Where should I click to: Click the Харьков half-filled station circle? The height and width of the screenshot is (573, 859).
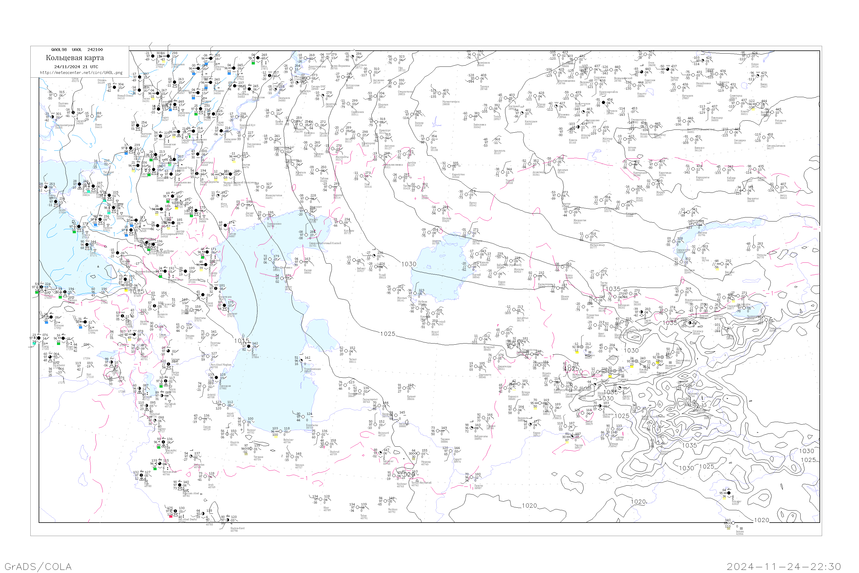(x=73, y=113)
